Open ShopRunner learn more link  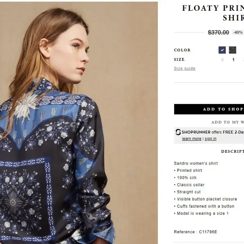click(192, 139)
